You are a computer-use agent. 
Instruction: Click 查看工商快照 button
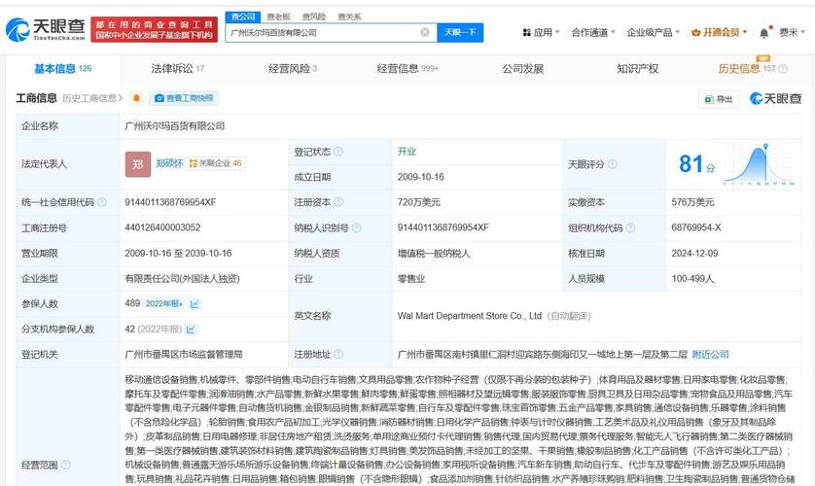point(184,98)
